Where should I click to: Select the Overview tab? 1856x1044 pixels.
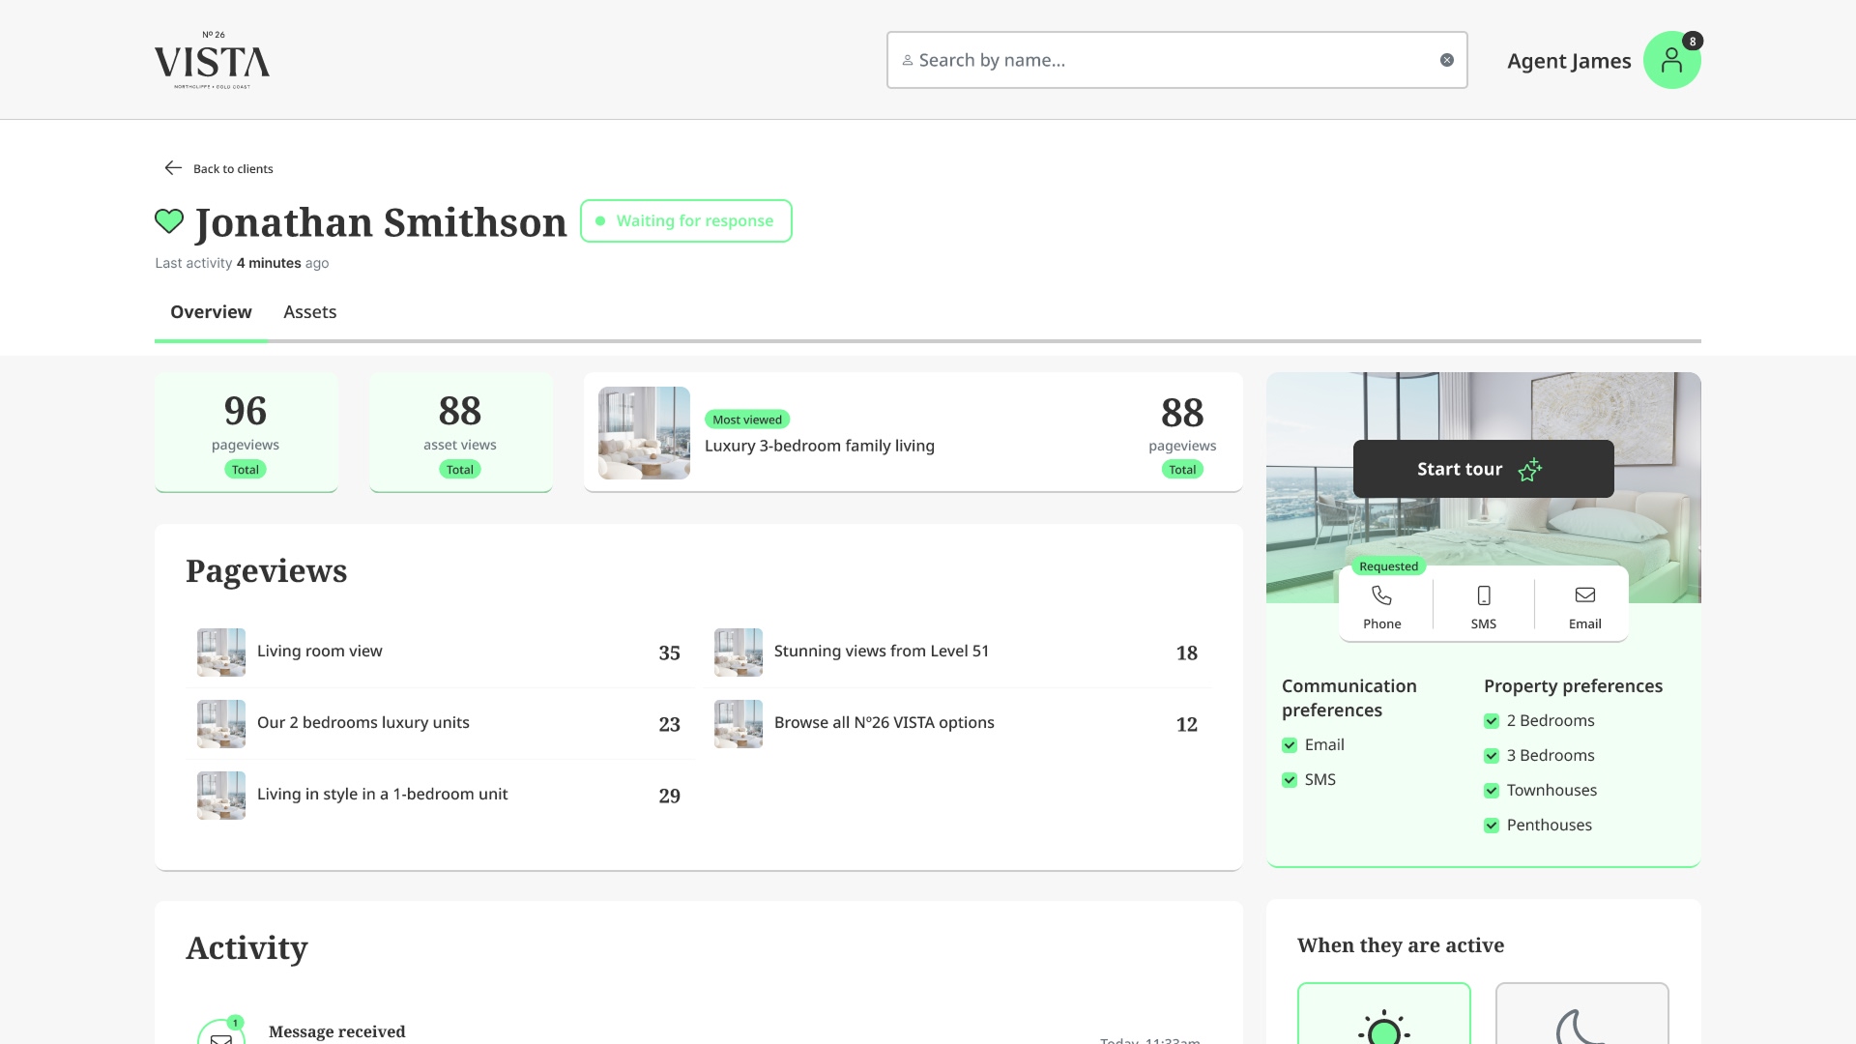(x=211, y=312)
